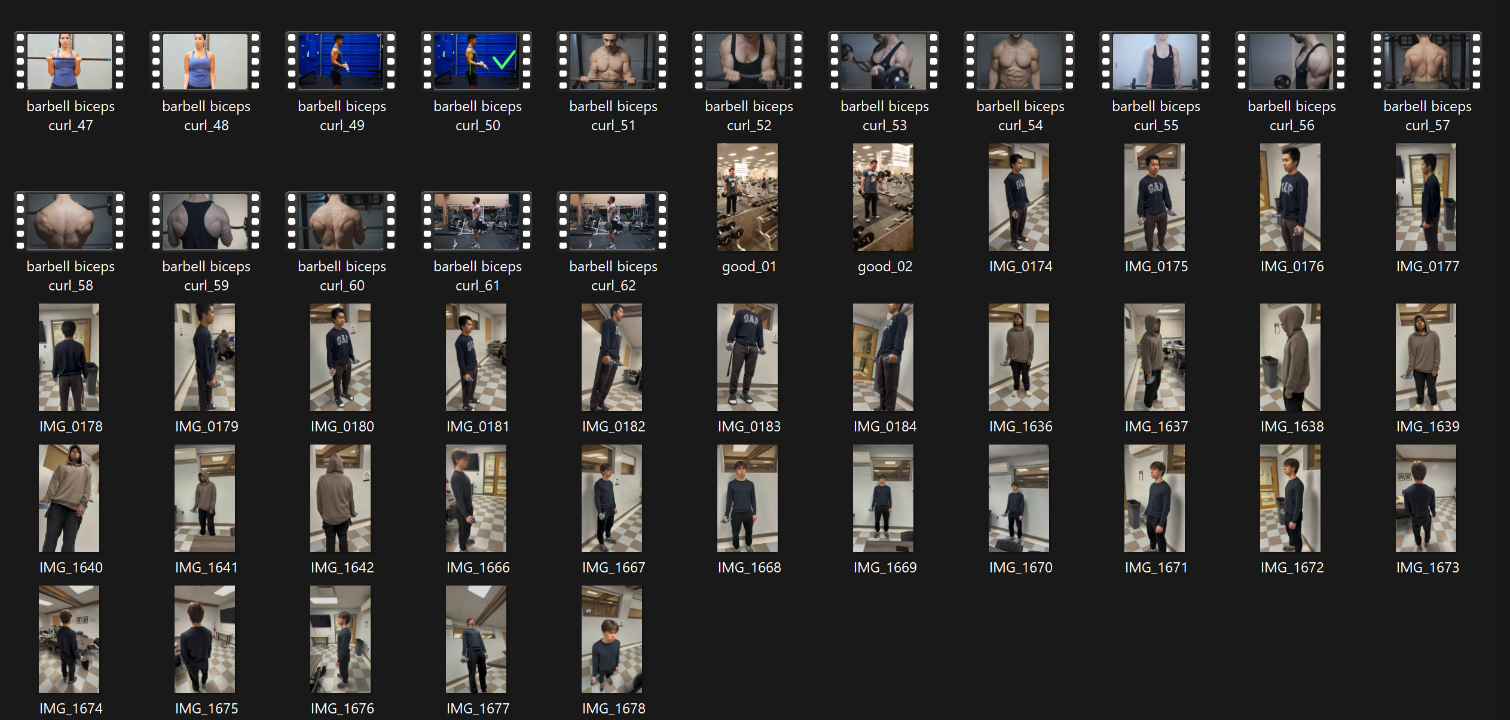Select IMG_1678 image thumbnail
Image resolution: width=1510 pixels, height=720 pixels.
click(x=612, y=639)
